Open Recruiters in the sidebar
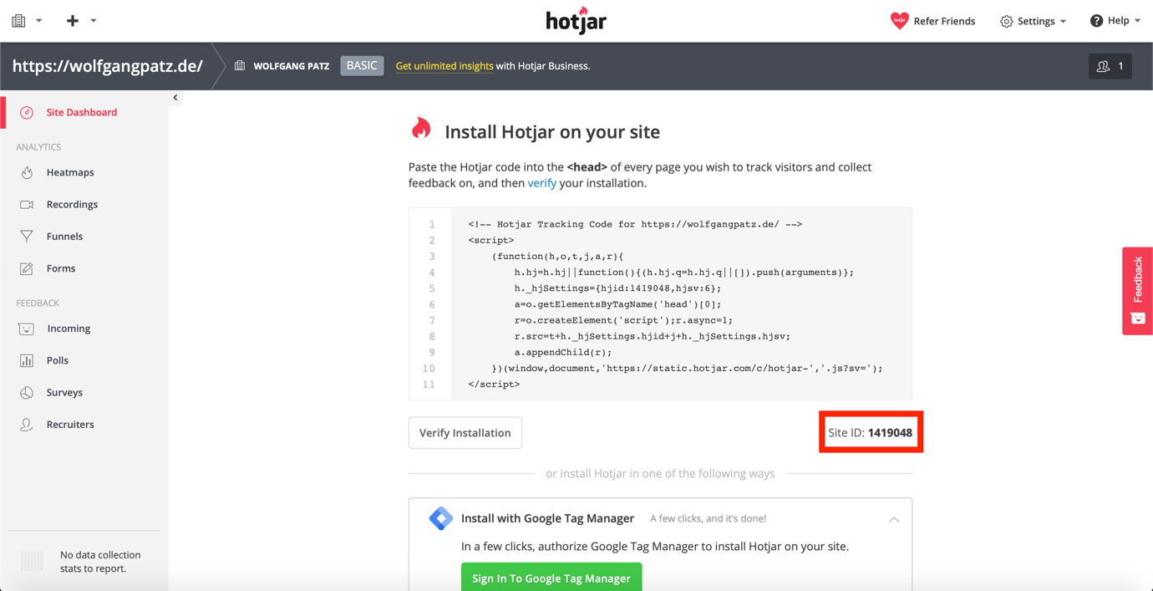 (x=70, y=425)
